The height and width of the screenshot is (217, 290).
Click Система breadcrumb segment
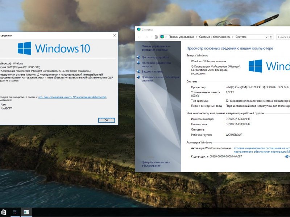(x=241, y=37)
